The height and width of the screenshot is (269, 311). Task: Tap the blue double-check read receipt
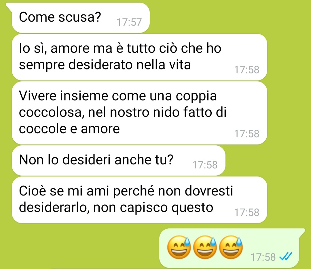pyautogui.click(x=285, y=256)
